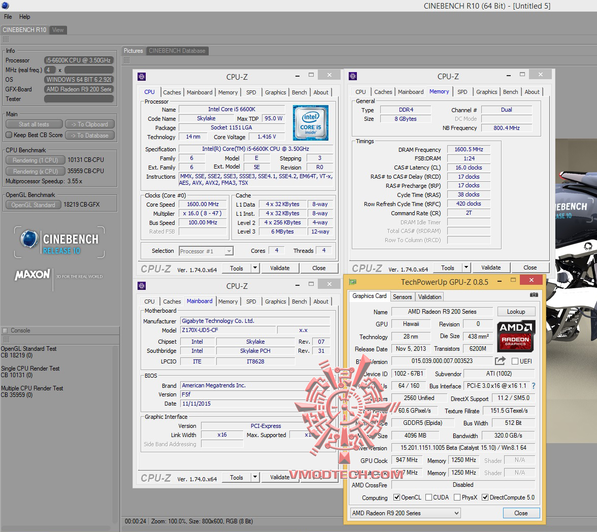Open Processor #1 selection dropdown
The image size is (597, 532).
pyautogui.click(x=206, y=251)
